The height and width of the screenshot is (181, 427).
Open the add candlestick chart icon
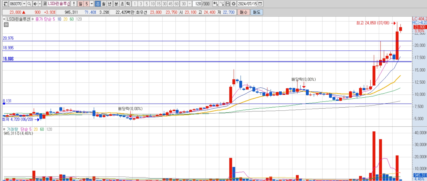point(215,4)
